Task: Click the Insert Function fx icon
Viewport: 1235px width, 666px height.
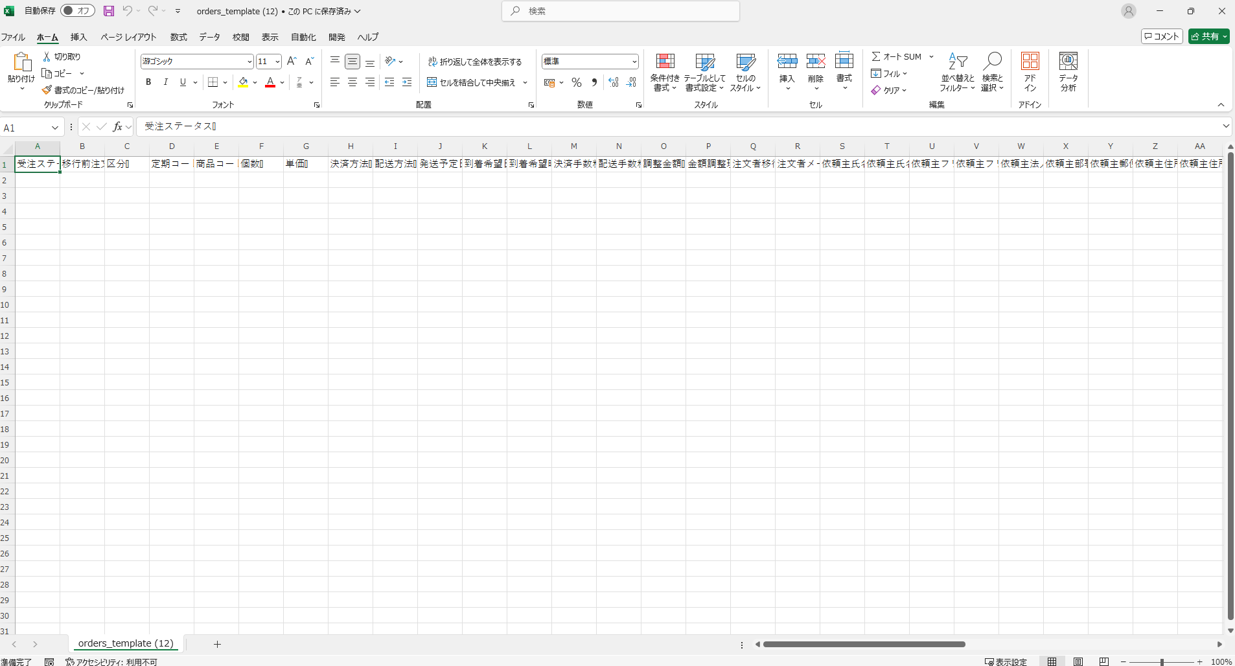Action: (x=117, y=127)
